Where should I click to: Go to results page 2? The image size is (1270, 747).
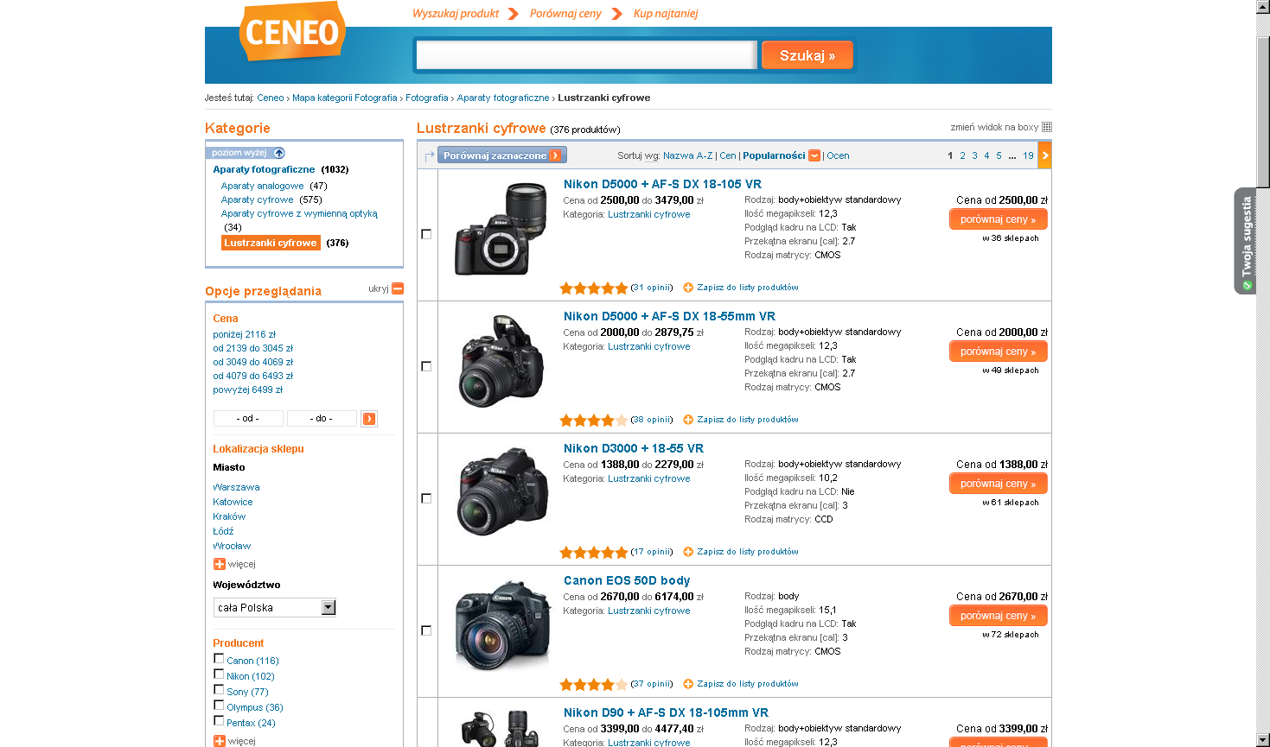tap(962, 155)
